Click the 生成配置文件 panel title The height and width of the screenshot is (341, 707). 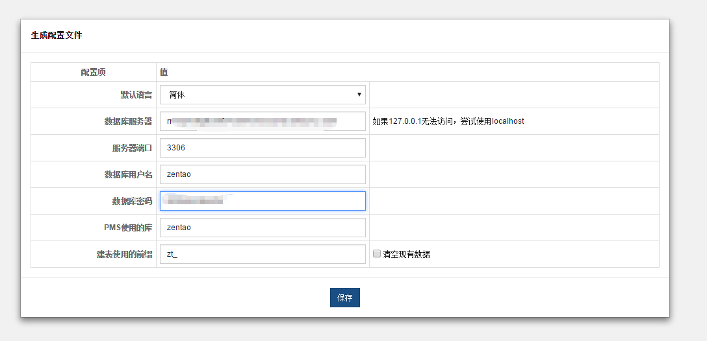coord(57,36)
